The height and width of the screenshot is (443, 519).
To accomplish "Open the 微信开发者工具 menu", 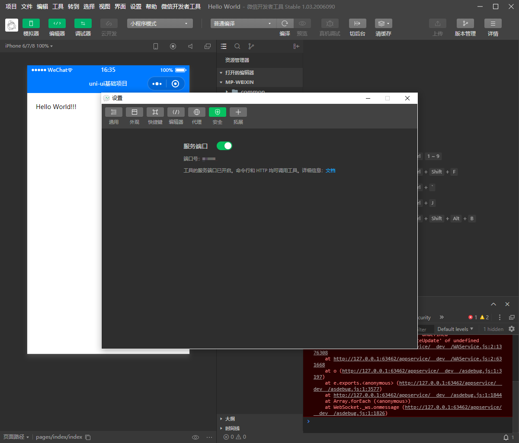I will (181, 6).
